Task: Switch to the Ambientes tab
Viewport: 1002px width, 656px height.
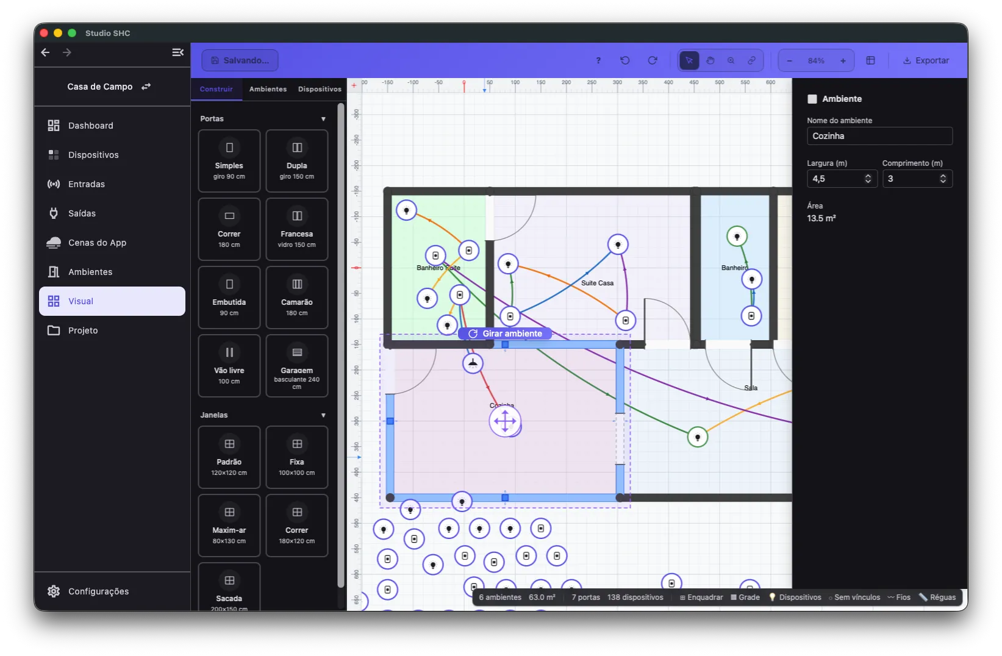Action: click(x=268, y=89)
